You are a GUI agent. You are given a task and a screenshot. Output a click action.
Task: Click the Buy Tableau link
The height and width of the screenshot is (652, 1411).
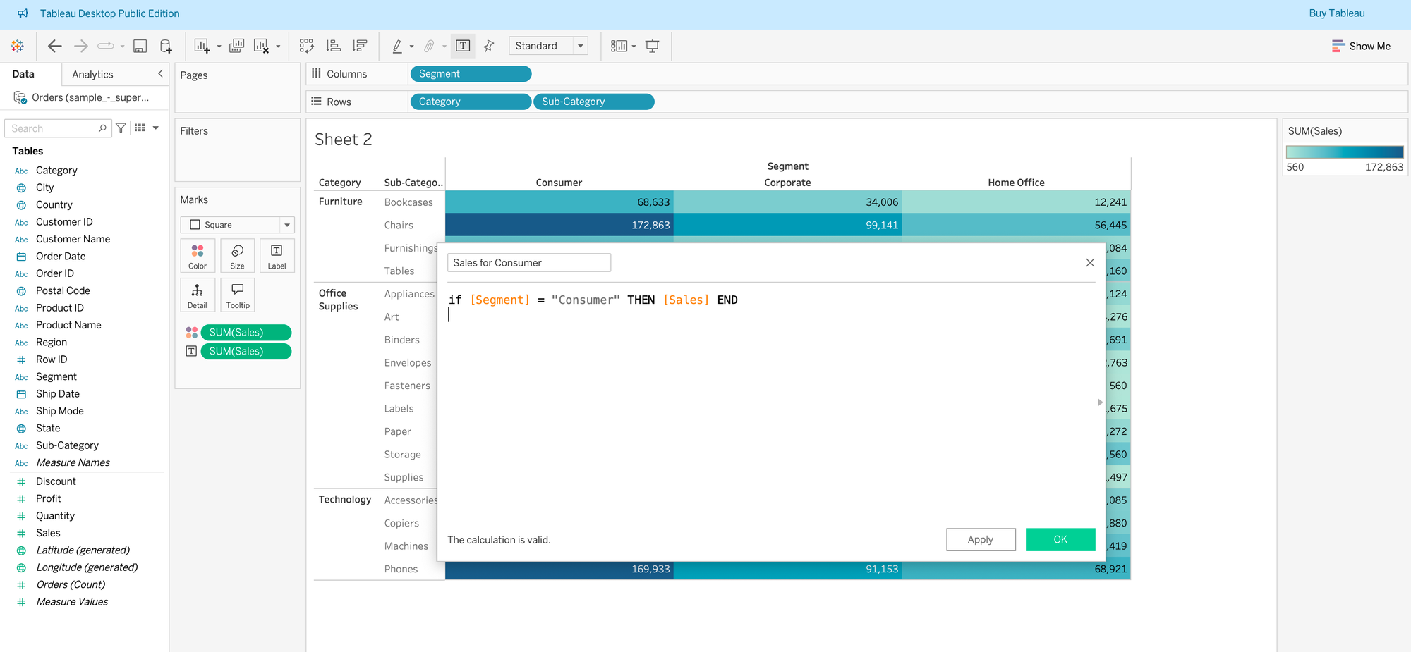[1337, 13]
